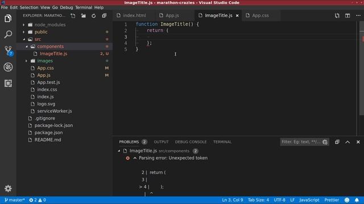
Task: Open the Explorer view in activity bar
Action: coord(8,19)
